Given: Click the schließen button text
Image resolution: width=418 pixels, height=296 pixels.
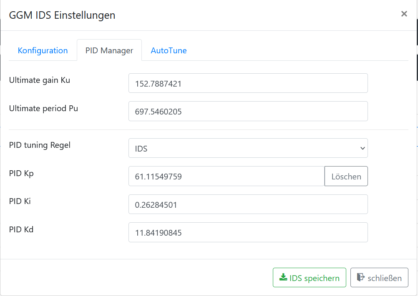Looking at the screenshot, I should pyautogui.click(x=384, y=278).
